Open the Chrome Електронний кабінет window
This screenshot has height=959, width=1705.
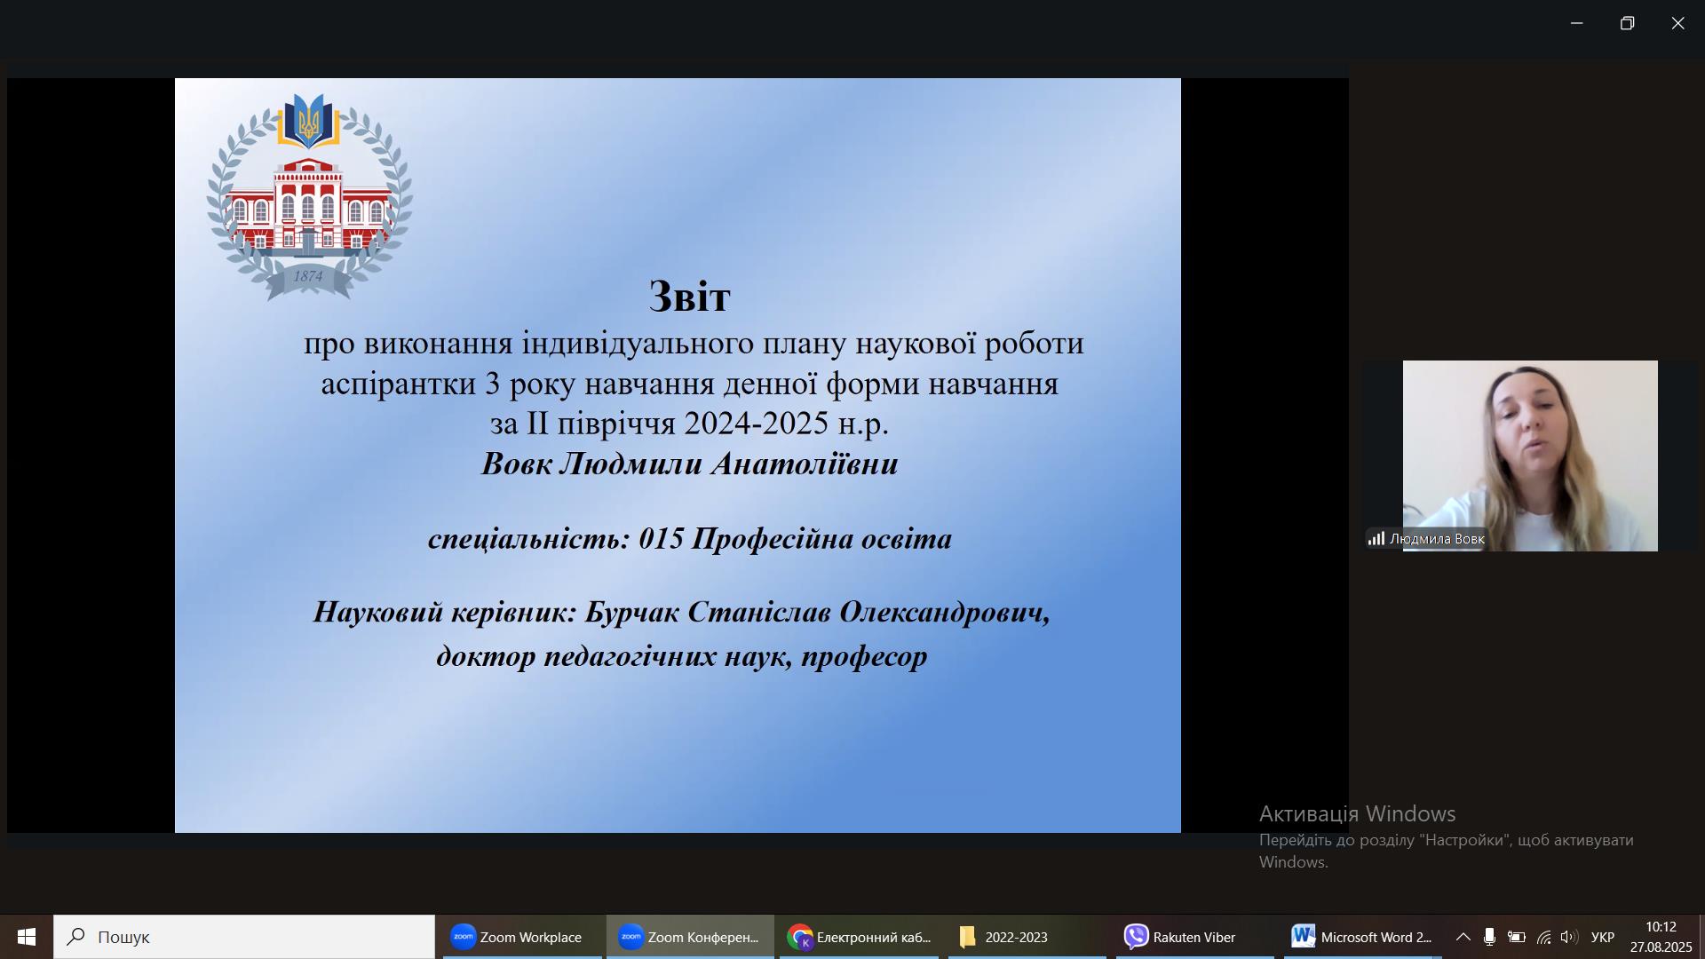pos(859,937)
